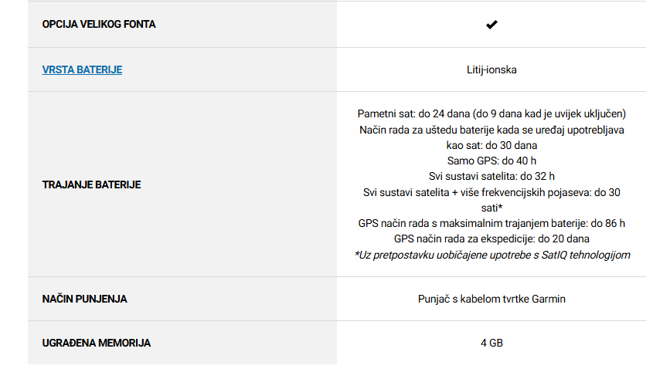Select the TRAJANJE BATERIJE row label

coord(91,184)
